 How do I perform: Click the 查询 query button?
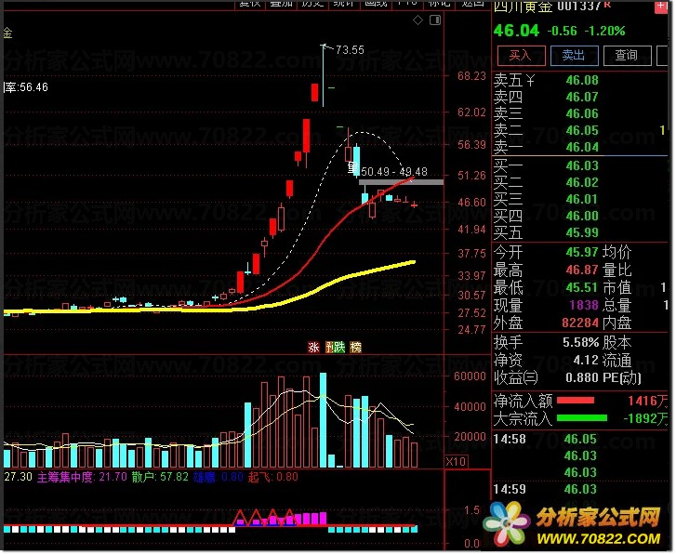(x=627, y=56)
